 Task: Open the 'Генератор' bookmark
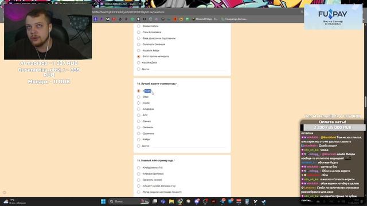(234, 19)
